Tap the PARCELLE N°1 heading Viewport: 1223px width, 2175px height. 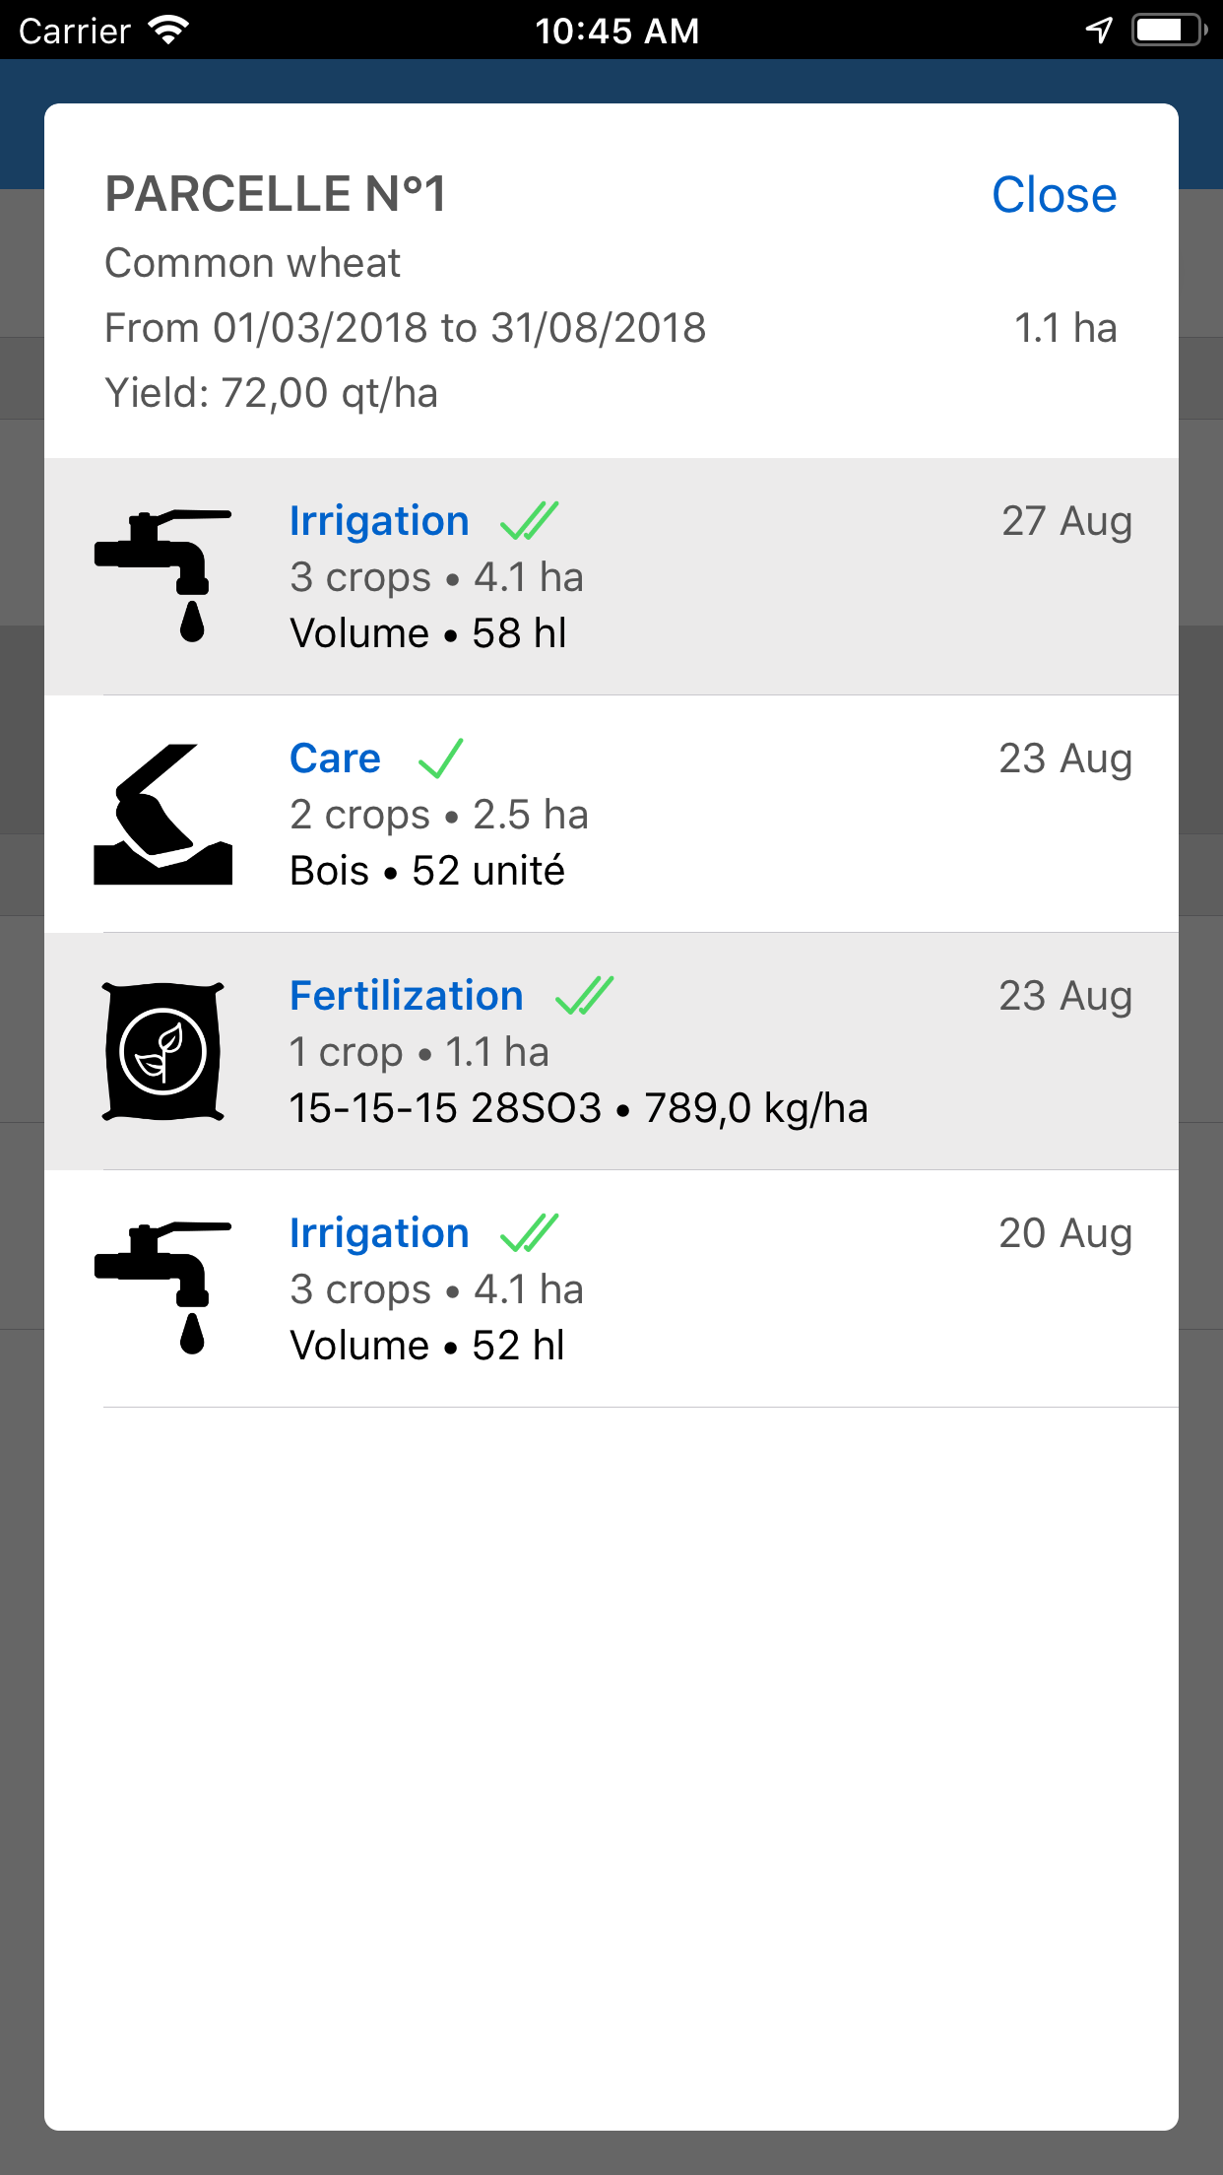[276, 194]
